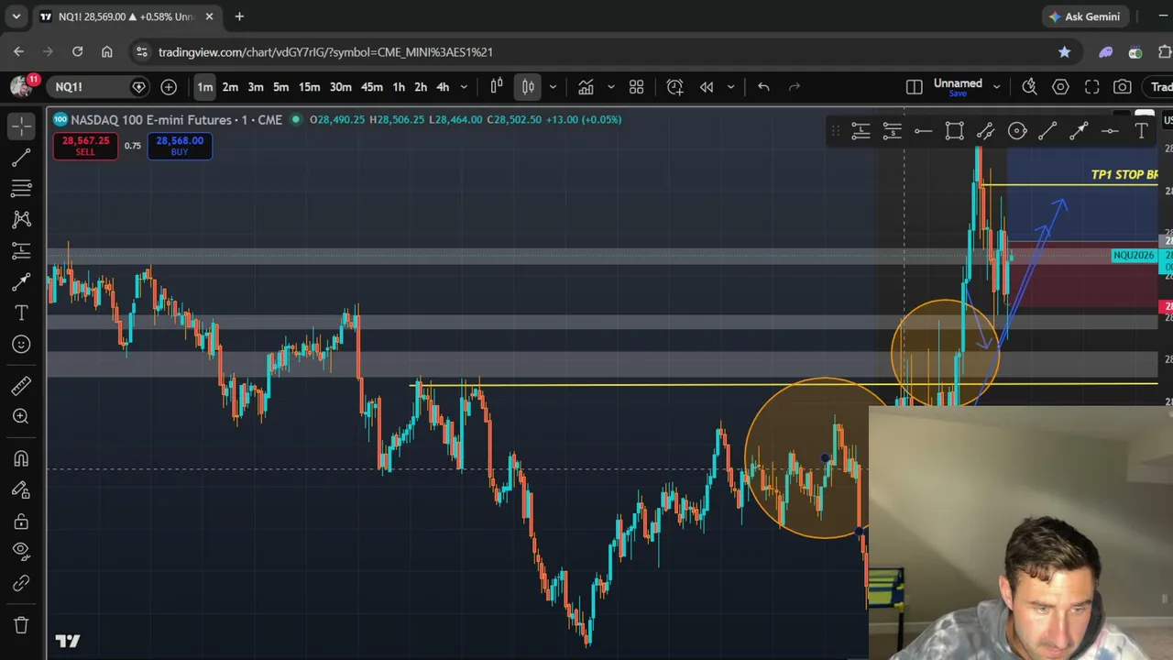Click the blue BUY price button

pyautogui.click(x=180, y=146)
